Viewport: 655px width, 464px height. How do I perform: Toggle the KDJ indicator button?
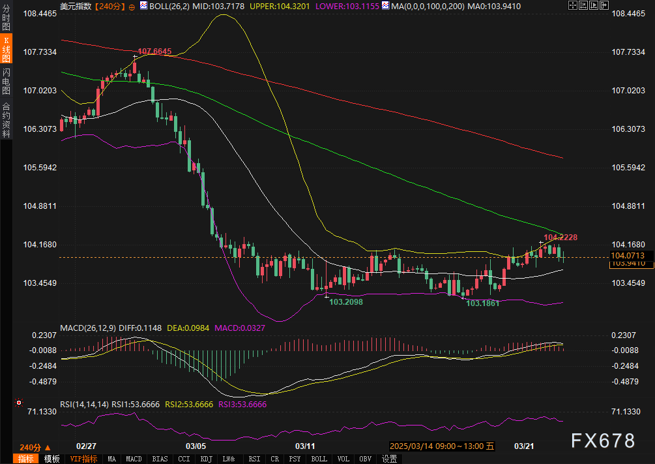[207, 459]
